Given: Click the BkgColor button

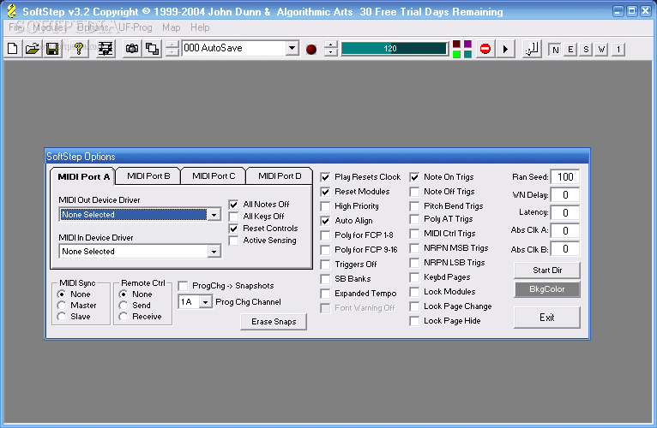Looking at the screenshot, I should click(x=547, y=289).
